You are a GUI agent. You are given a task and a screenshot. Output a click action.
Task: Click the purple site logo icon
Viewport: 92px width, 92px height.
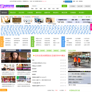click(x=2, y=6)
